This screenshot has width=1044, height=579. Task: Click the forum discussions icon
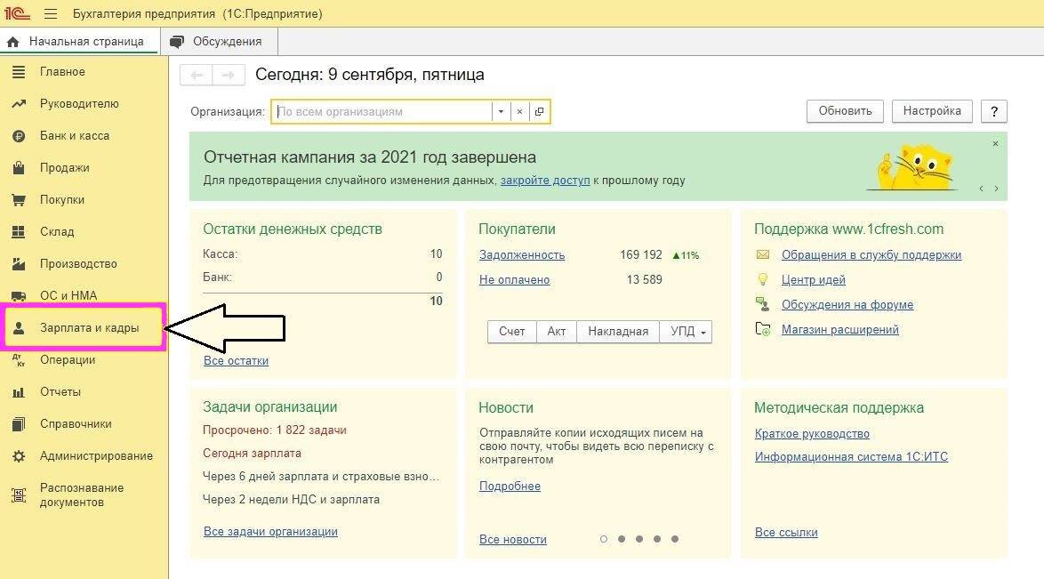pyautogui.click(x=763, y=304)
